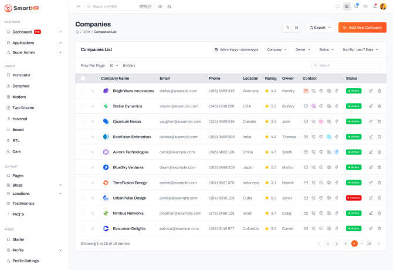Click the mail icon for BrightWave Innovations

[x=306, y=91]
